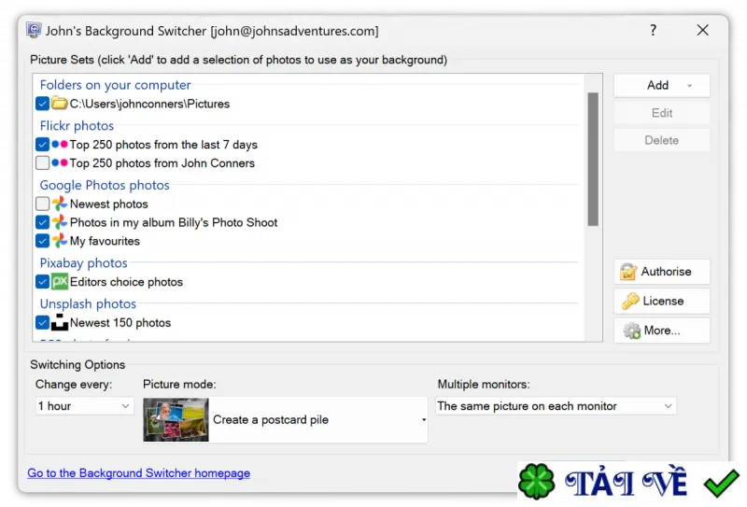Open the Add dropdown button

pyautogui.click(x=662, y=85)
